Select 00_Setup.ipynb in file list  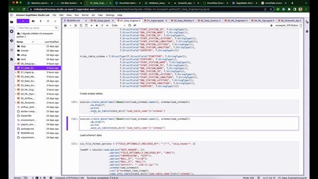pyautogui.click(x=38, y=64)
